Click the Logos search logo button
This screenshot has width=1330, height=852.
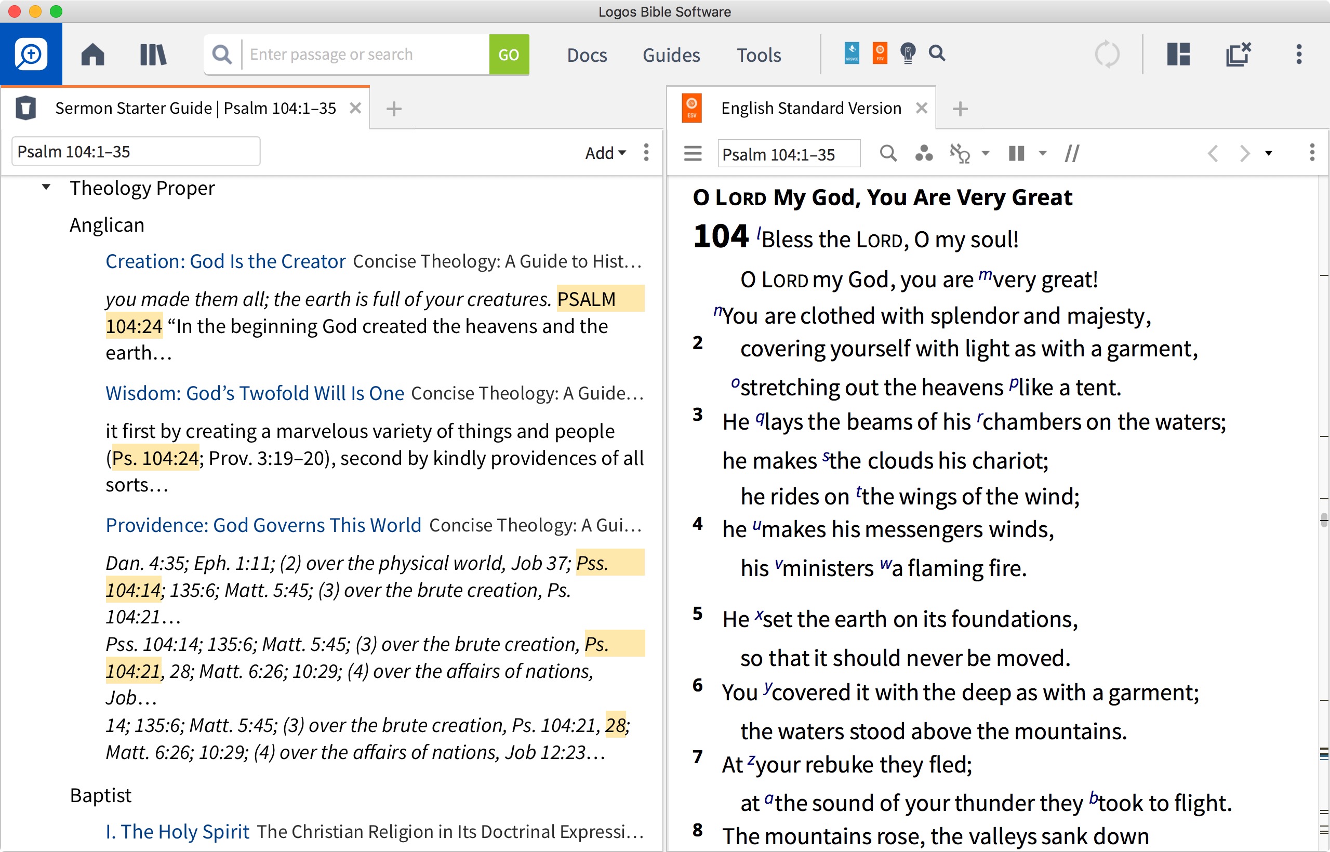point(31,54)
